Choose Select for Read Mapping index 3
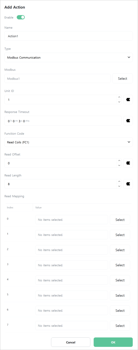Image resolution: width=138 pixels, height=350 pixels. [x=120, y=265]
